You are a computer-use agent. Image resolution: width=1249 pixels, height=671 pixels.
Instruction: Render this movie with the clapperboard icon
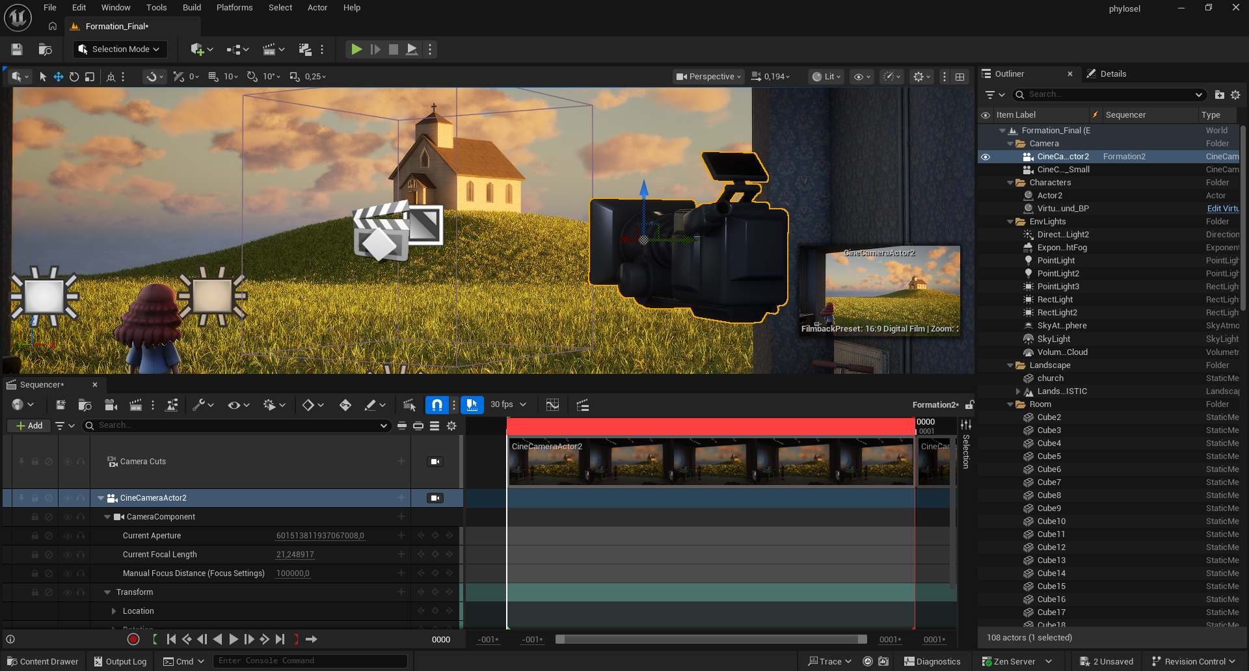[135, 405]
